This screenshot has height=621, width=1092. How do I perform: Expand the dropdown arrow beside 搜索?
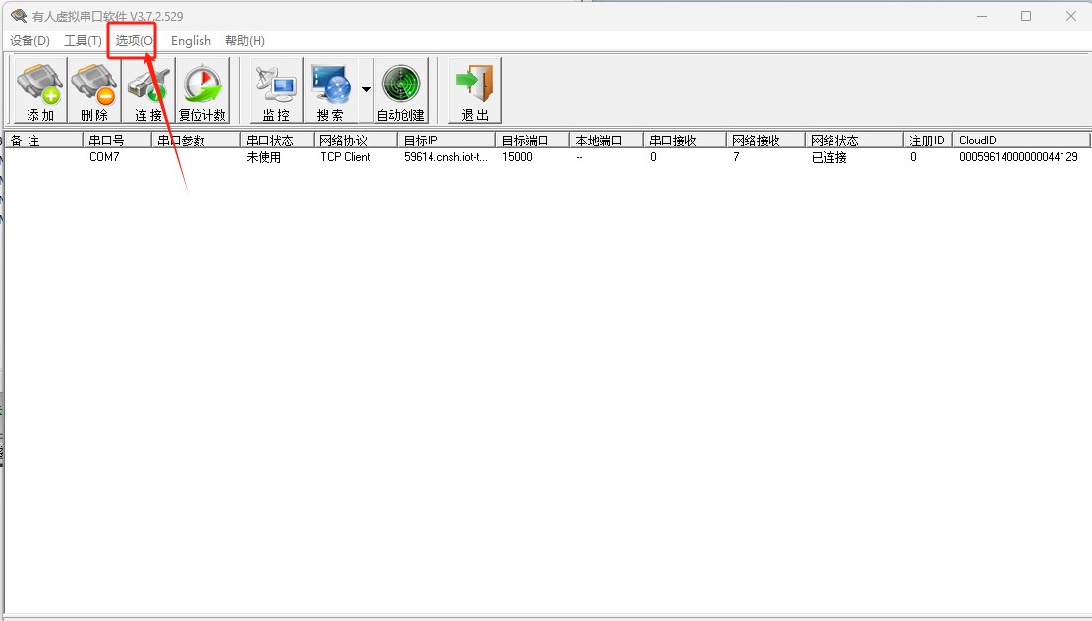(366, 90)
